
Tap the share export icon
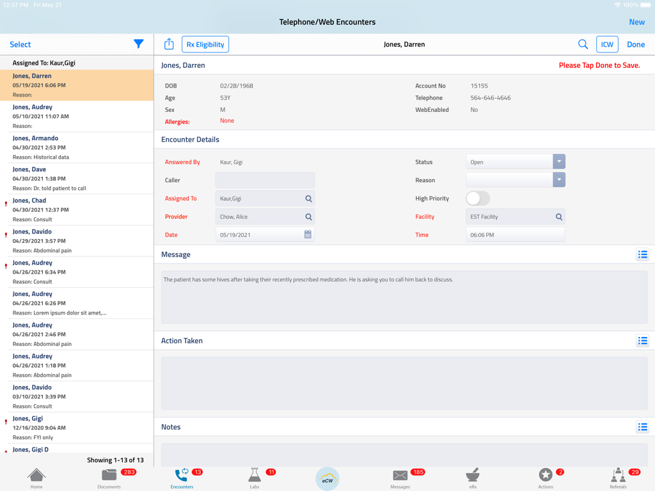(x=169, y=44)
